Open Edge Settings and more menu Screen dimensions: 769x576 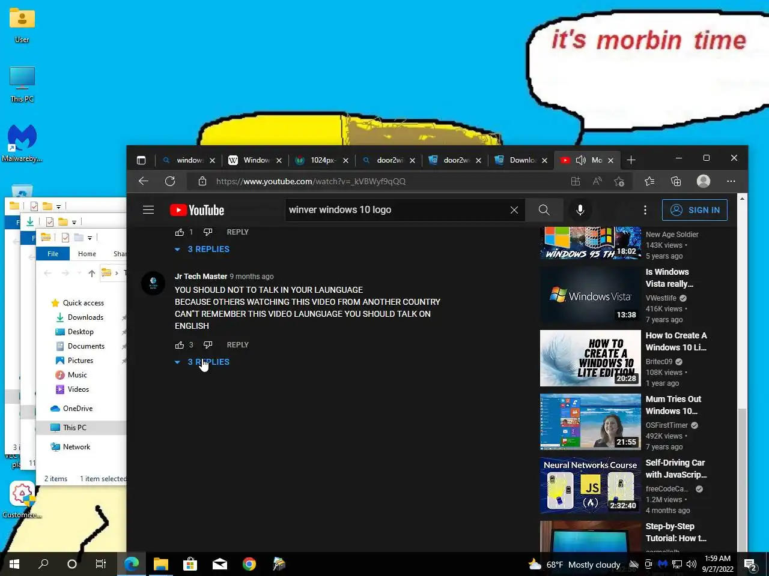coord(731,181)
